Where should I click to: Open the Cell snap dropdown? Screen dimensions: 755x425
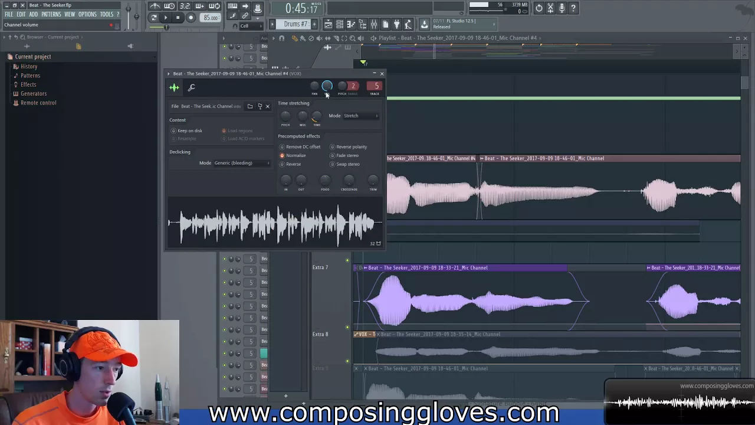coord(251,26)
